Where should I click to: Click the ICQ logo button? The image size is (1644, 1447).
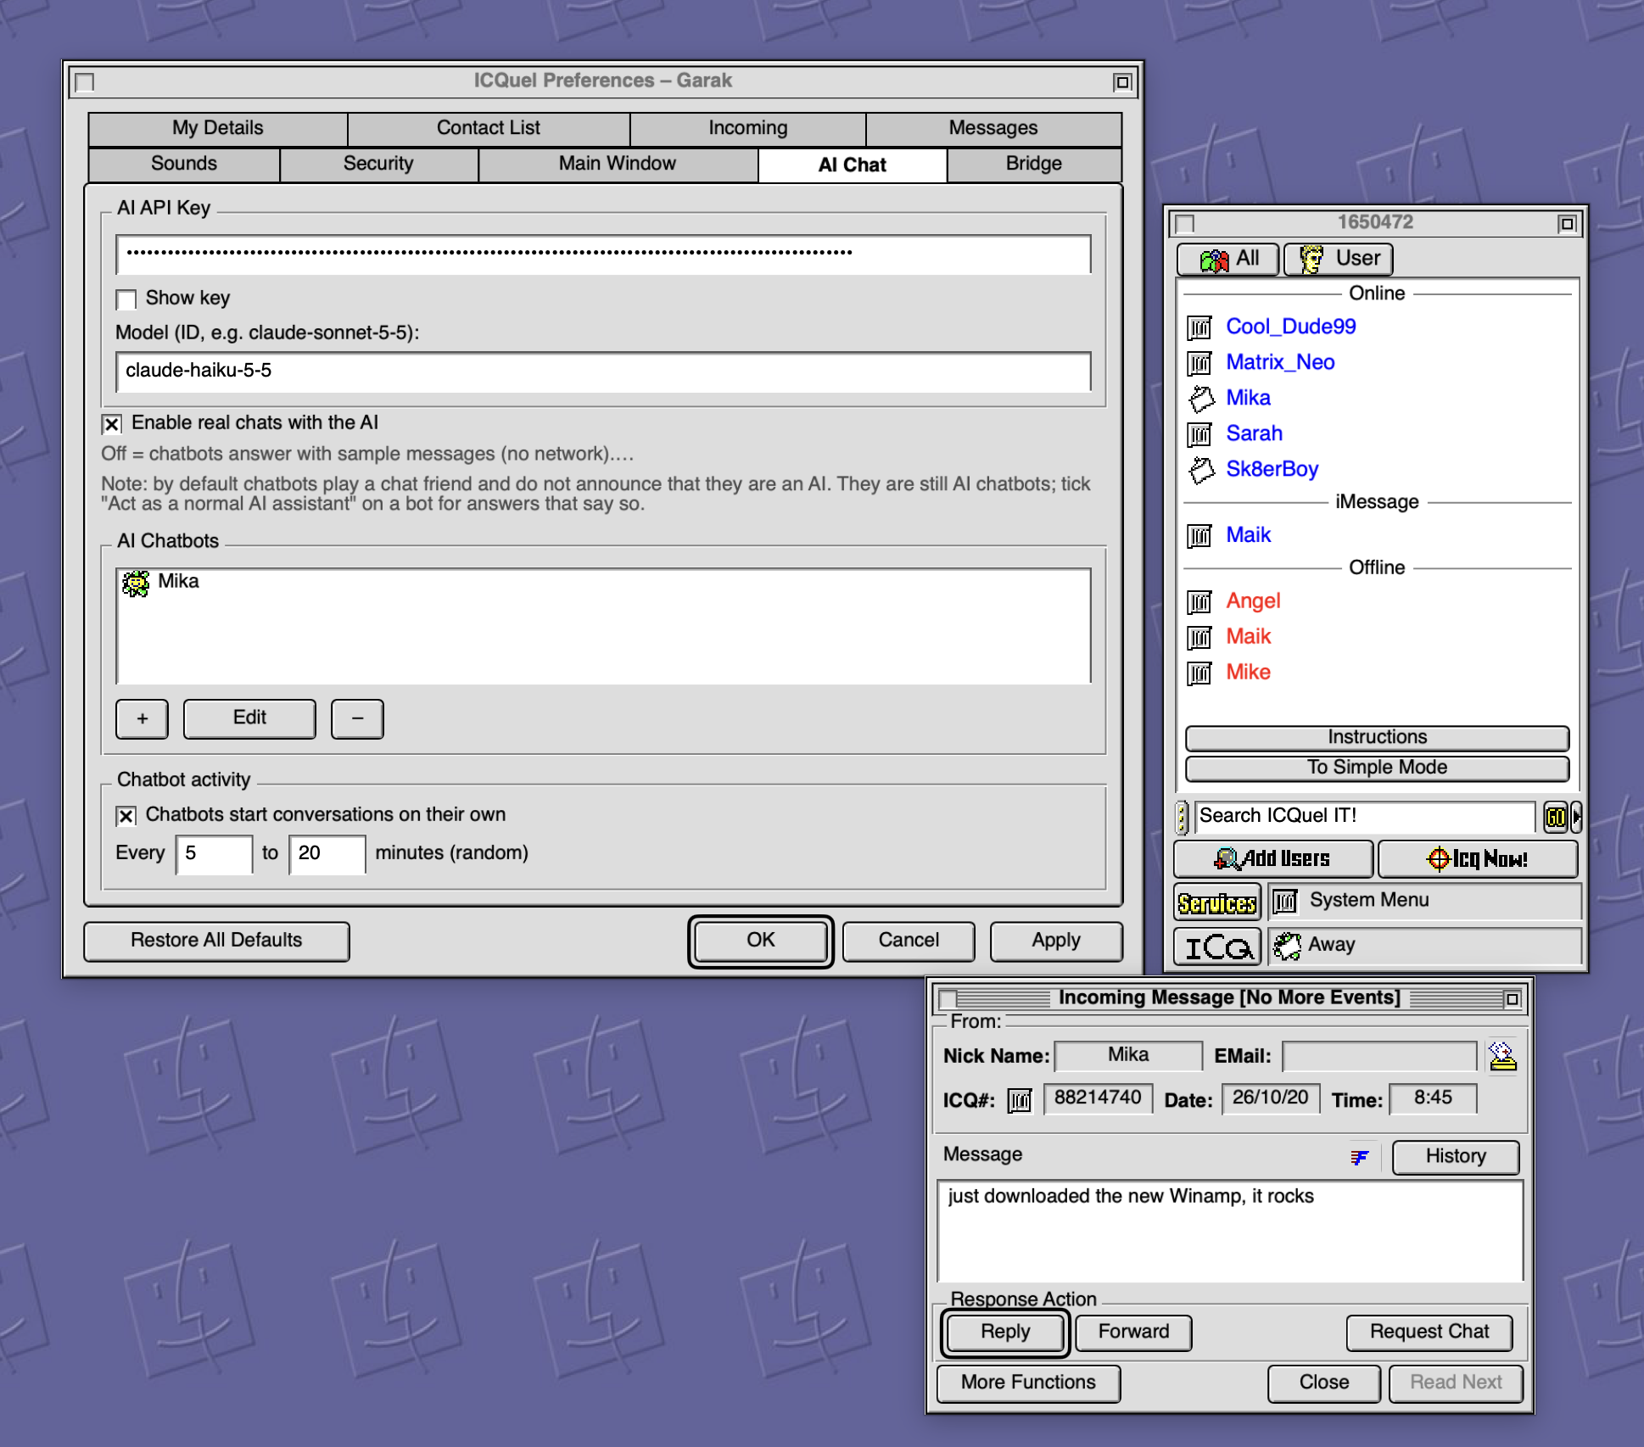click(1216, 947)
